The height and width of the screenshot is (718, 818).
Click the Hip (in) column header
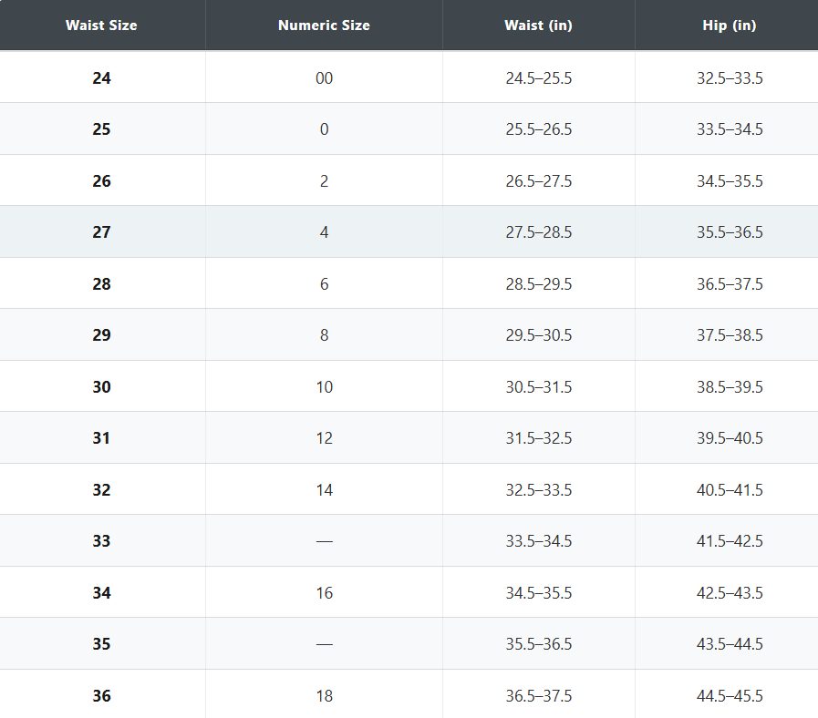(729, 25)
